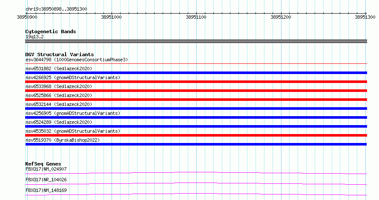Select the RefSeq Genes track title
This screenshot has height=200, width=379.
[x=43, y=164]
